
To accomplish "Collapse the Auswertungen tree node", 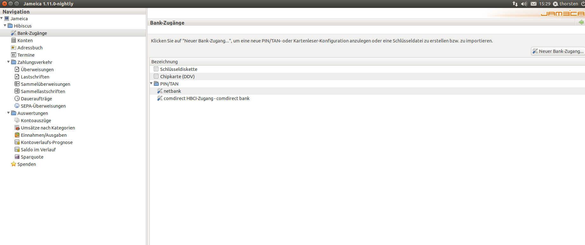I will (9, 113).
